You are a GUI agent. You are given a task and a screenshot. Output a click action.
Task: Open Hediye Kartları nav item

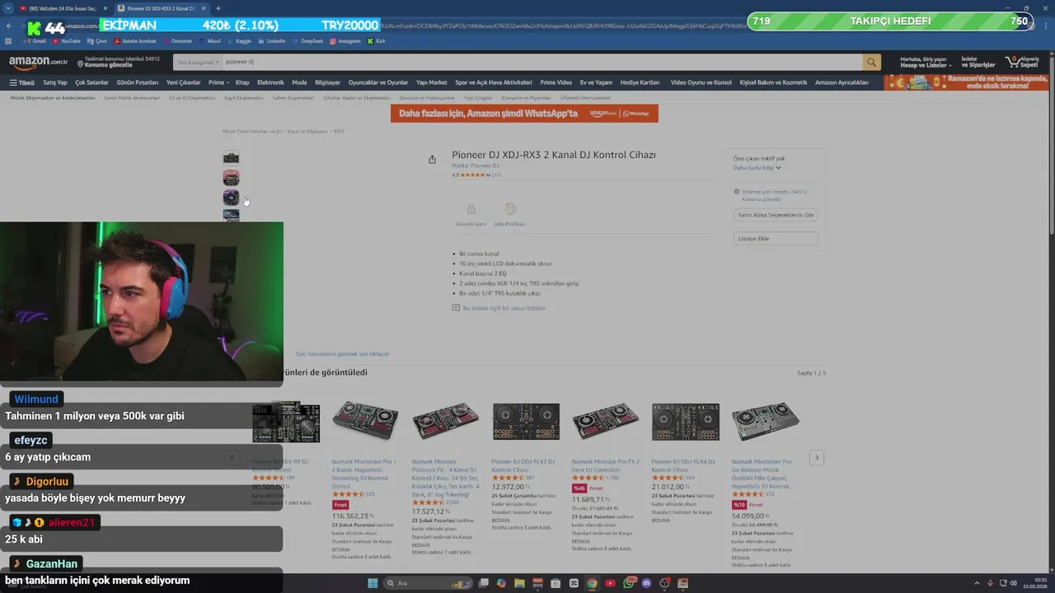[x=640, y=82]
